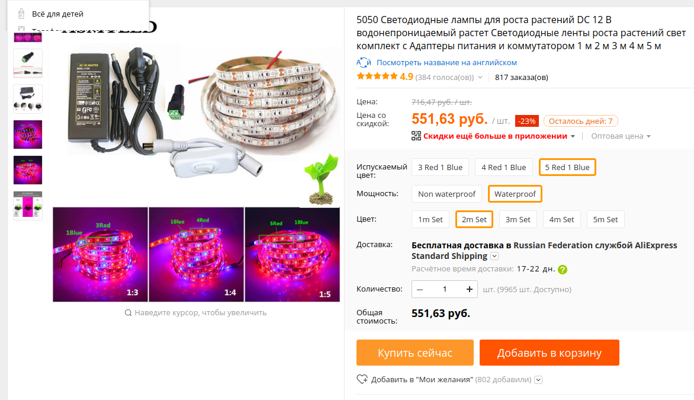This screenshot has height=400, width=694.
Task: Select the 3 Red 1 Blue option
Action: (440, 168)
